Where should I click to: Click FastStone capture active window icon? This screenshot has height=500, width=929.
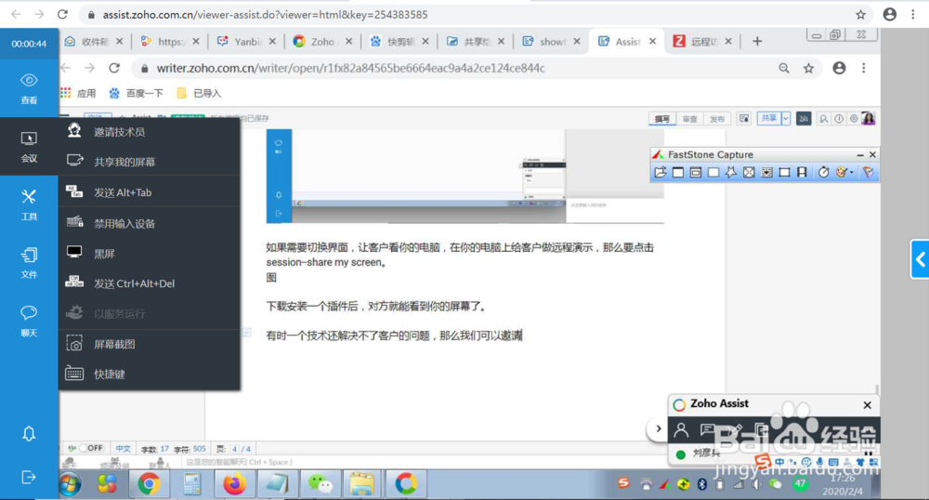click(x=678, y=172)
